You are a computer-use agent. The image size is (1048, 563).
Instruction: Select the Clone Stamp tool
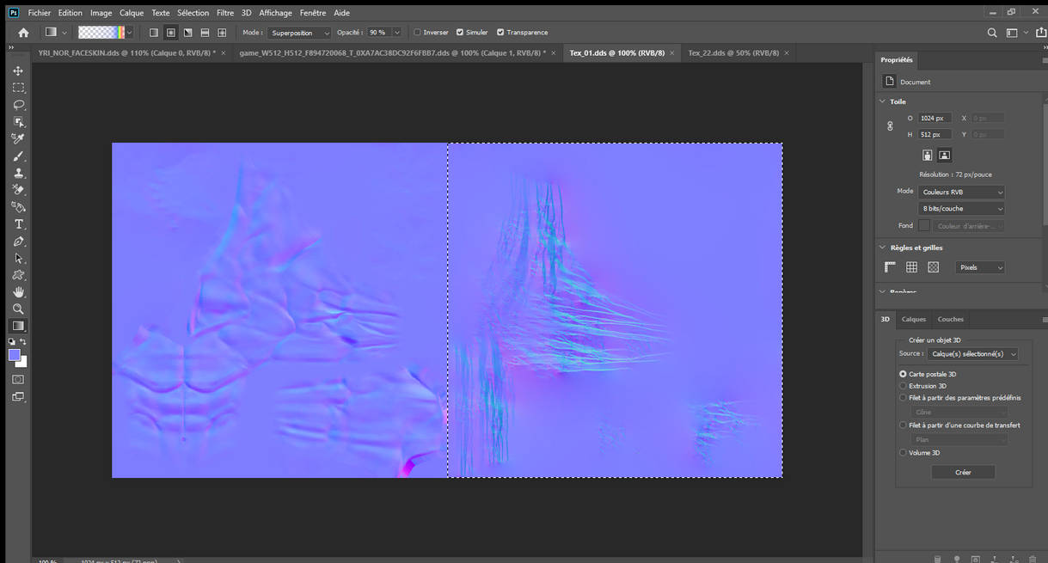18,173
